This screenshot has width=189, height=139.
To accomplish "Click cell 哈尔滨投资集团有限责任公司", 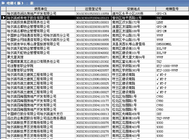I will [x=41, y=22].
